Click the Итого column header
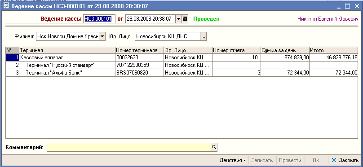Viewport: 363px width, 167px height. [334, 50]
